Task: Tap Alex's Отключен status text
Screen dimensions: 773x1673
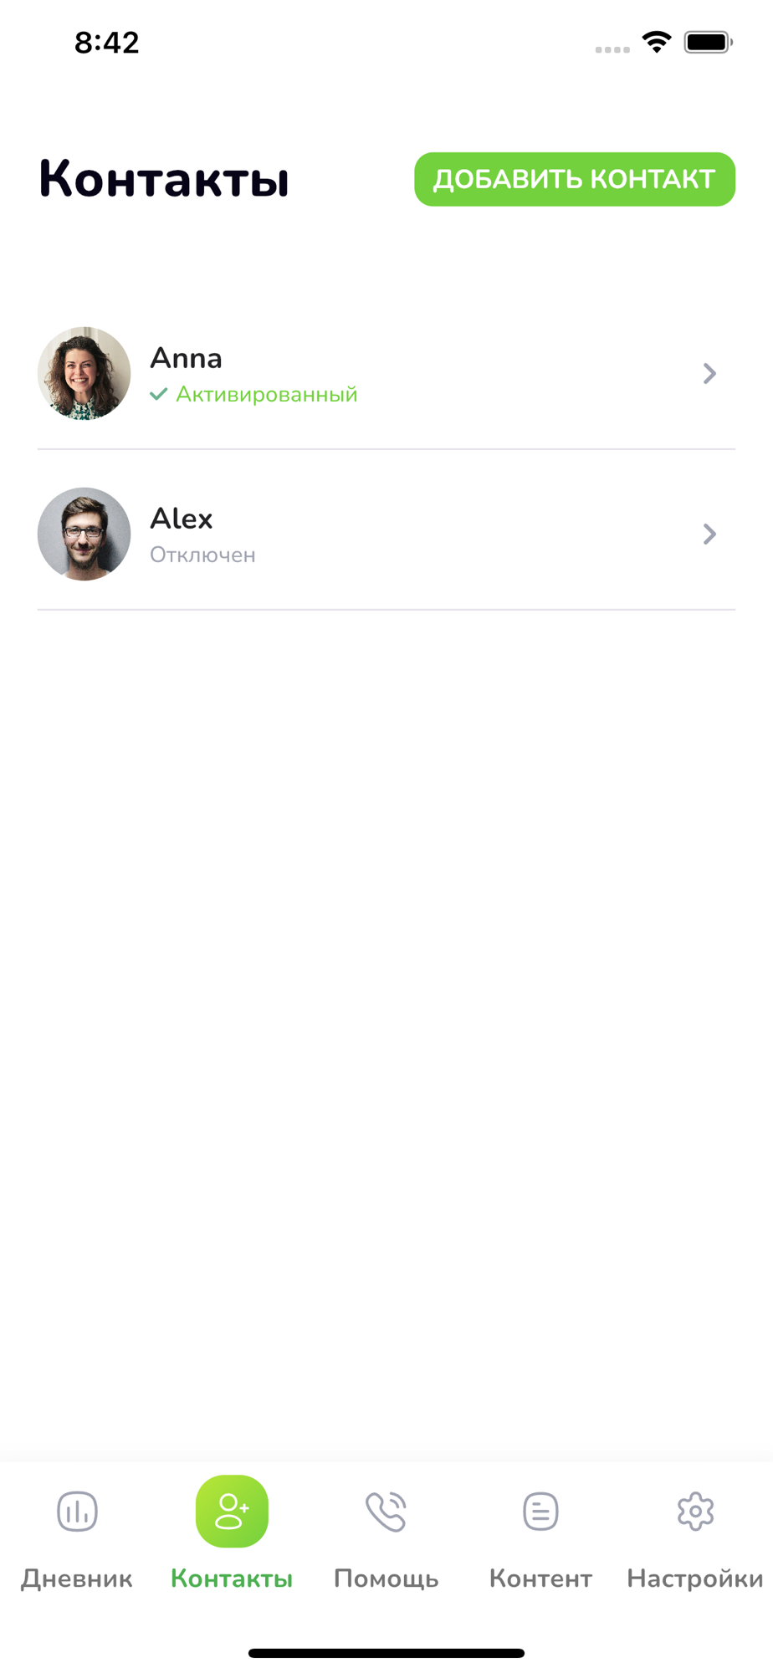Action: (202, 555)
